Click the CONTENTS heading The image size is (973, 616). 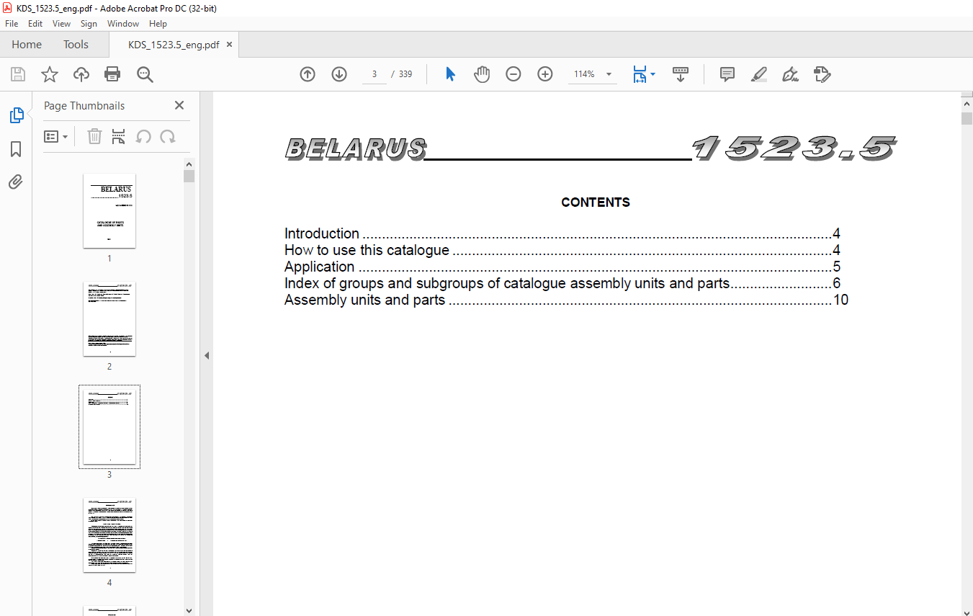tap(596, 202)
